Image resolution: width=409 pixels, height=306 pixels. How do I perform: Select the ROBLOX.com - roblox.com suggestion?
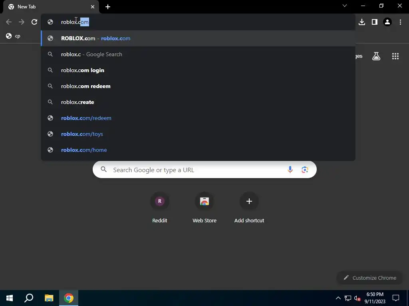tap(198, 38)
